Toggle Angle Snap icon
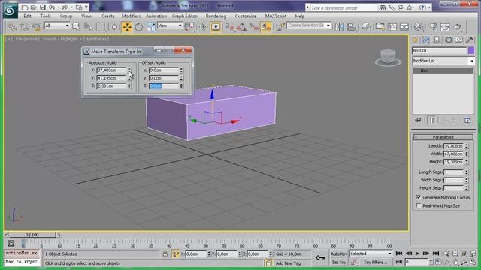This screenshot has width=481, height=270. pyautogui.click(x=242, y=27)
